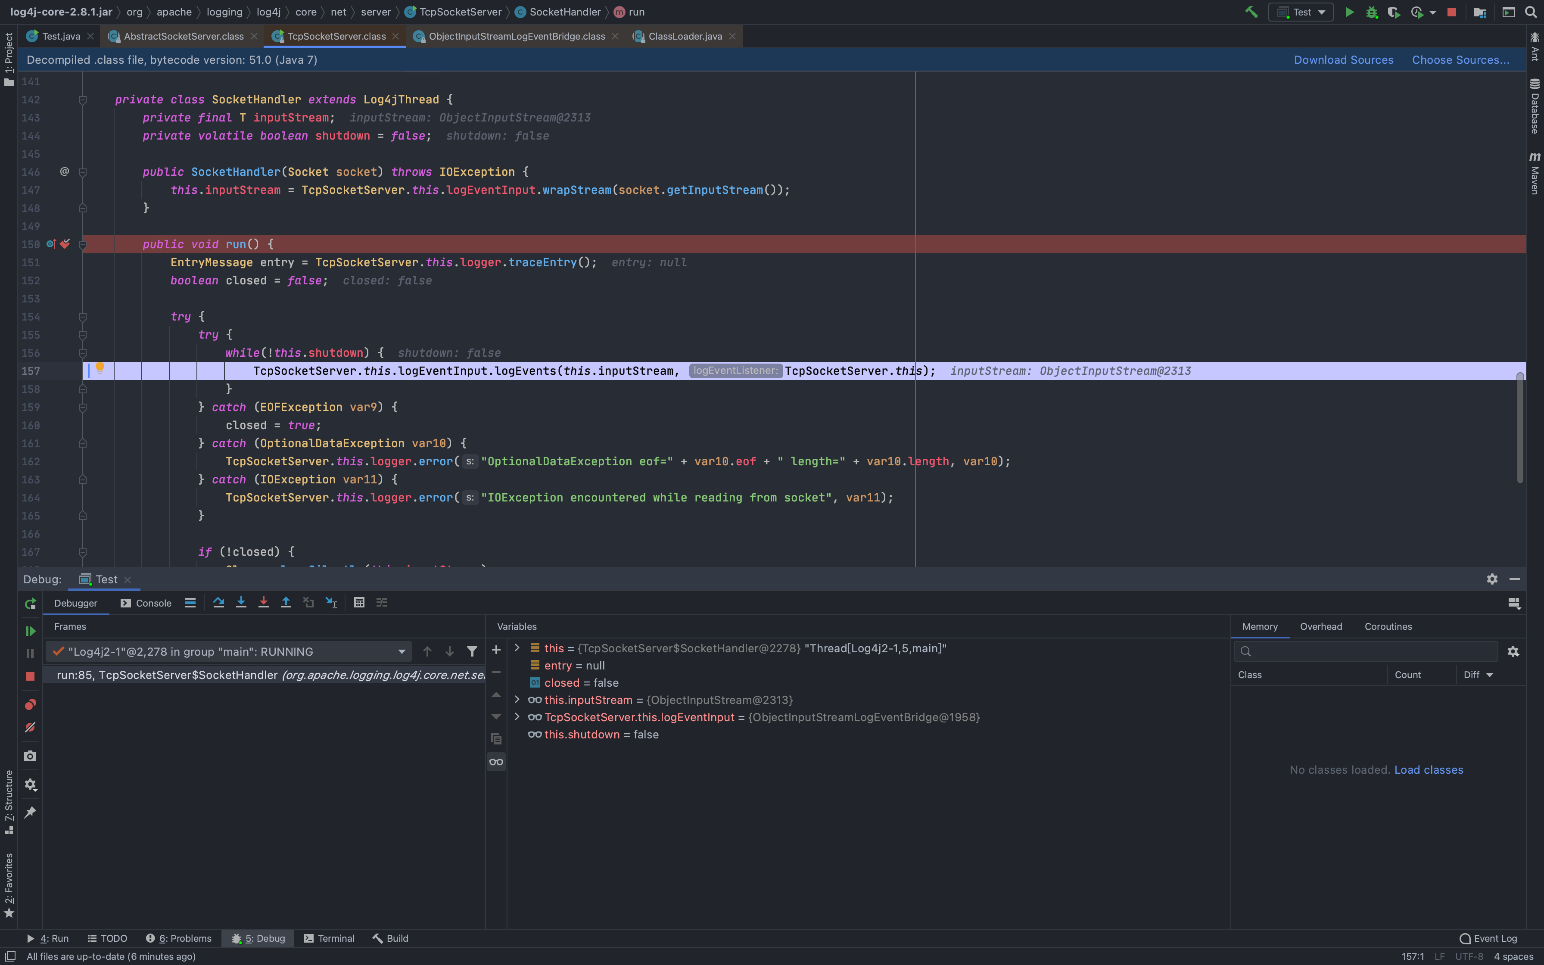Toggle the breakpoint on line 150

click(65, 244)
